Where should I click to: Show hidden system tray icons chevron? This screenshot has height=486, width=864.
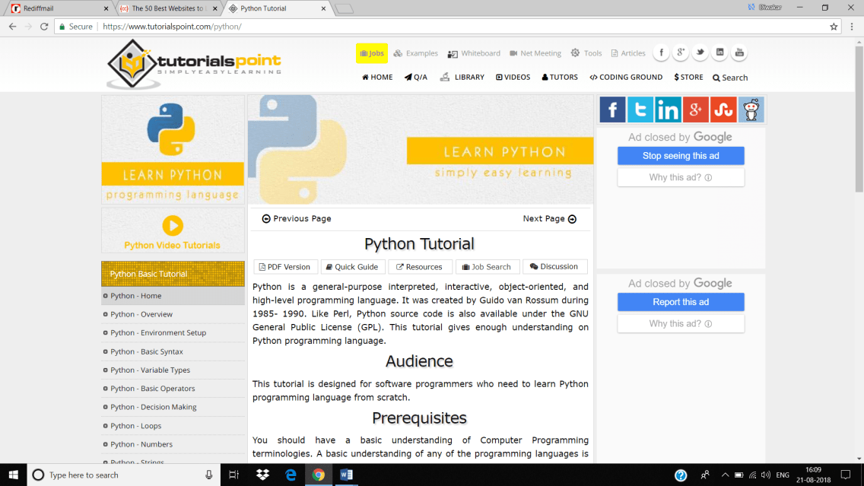click(x=725, y=475)
